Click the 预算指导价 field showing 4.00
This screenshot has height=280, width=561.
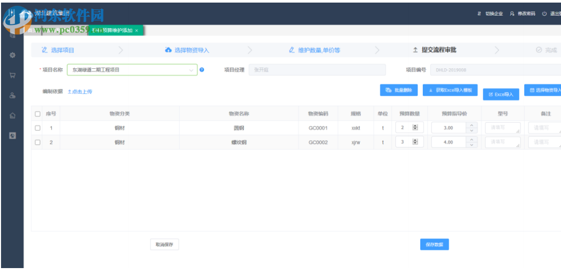point(449,142)
